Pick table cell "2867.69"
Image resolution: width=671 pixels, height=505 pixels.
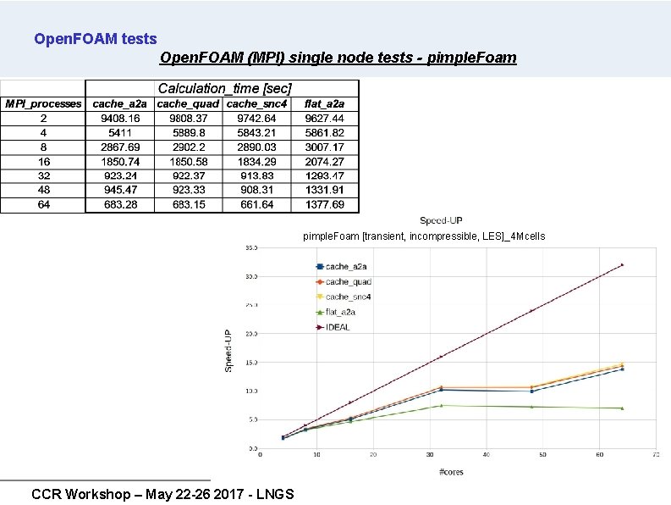(120, 147)
